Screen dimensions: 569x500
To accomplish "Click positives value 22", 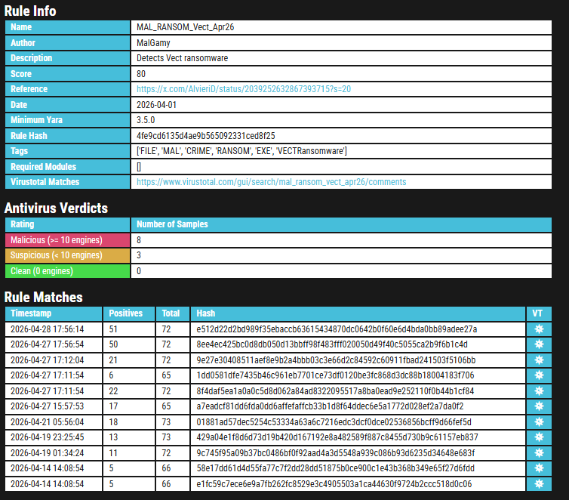I will (x=113, y=390).
